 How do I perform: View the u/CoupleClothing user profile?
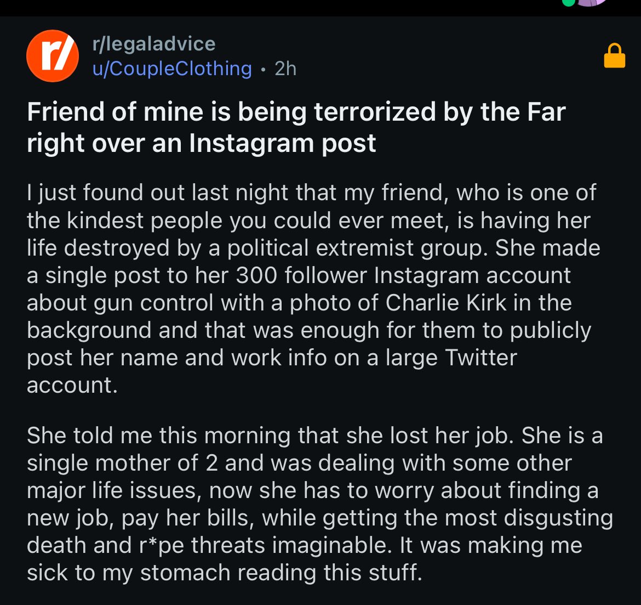coord(172,69)
